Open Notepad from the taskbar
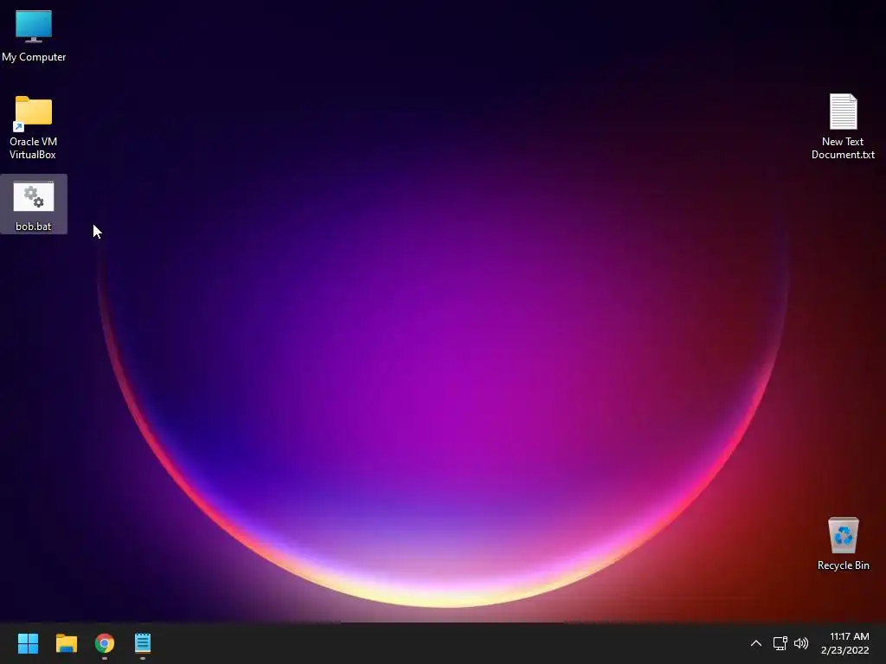Viewport: 886px width, 664px height. 143,643
